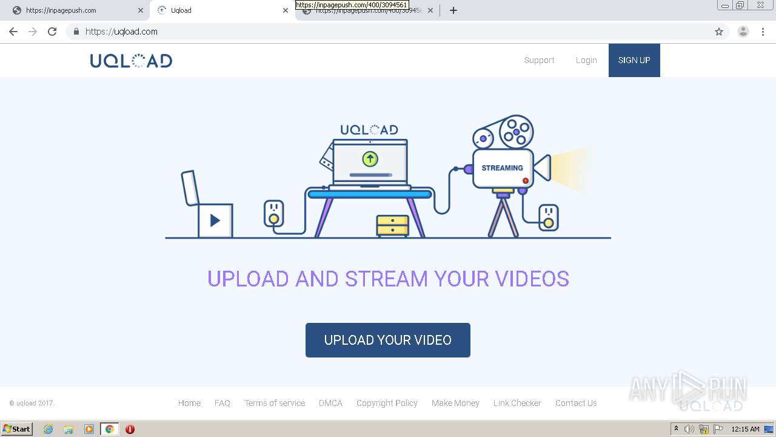
Task: Reload the page with the refresh icon
Action: tap(52, 32)
